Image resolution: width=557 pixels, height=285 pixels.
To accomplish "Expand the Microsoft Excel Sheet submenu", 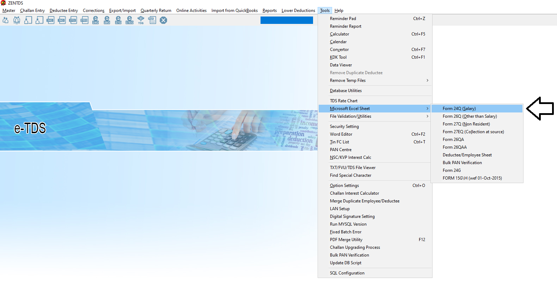I will coord(375,109).
